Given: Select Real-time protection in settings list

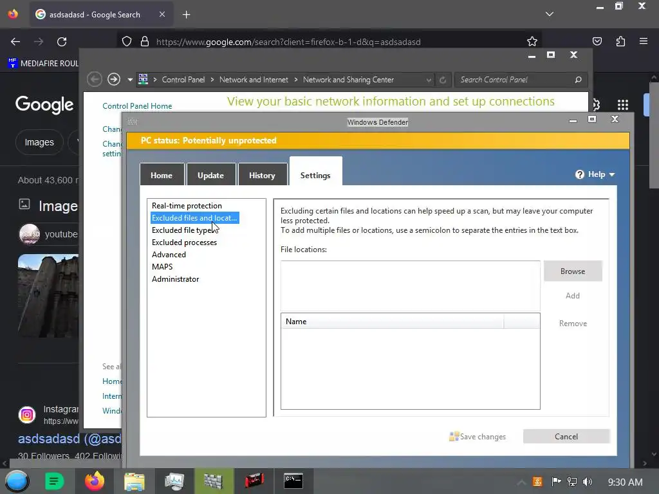Looking at the screenshot, I should (187, 205).
